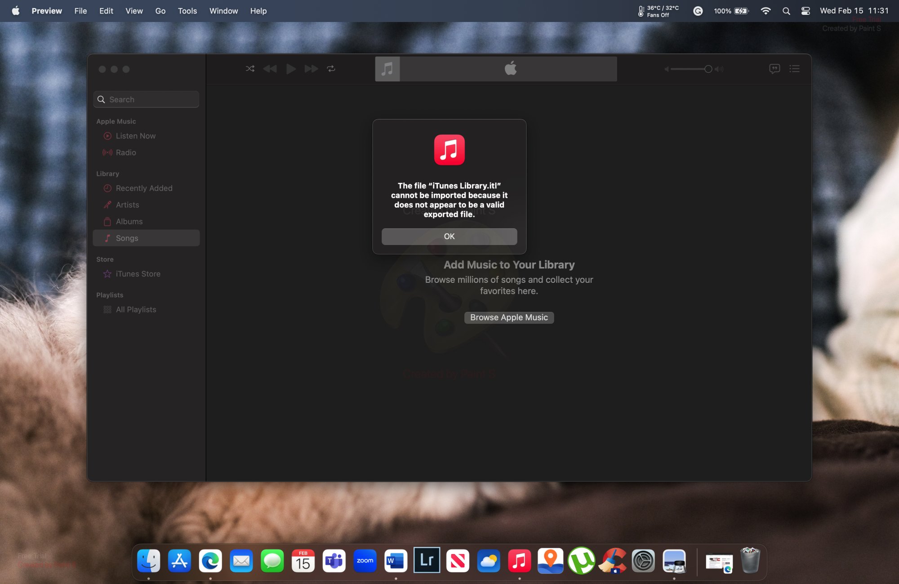Open the Tools menu

[x=187, y=11]
